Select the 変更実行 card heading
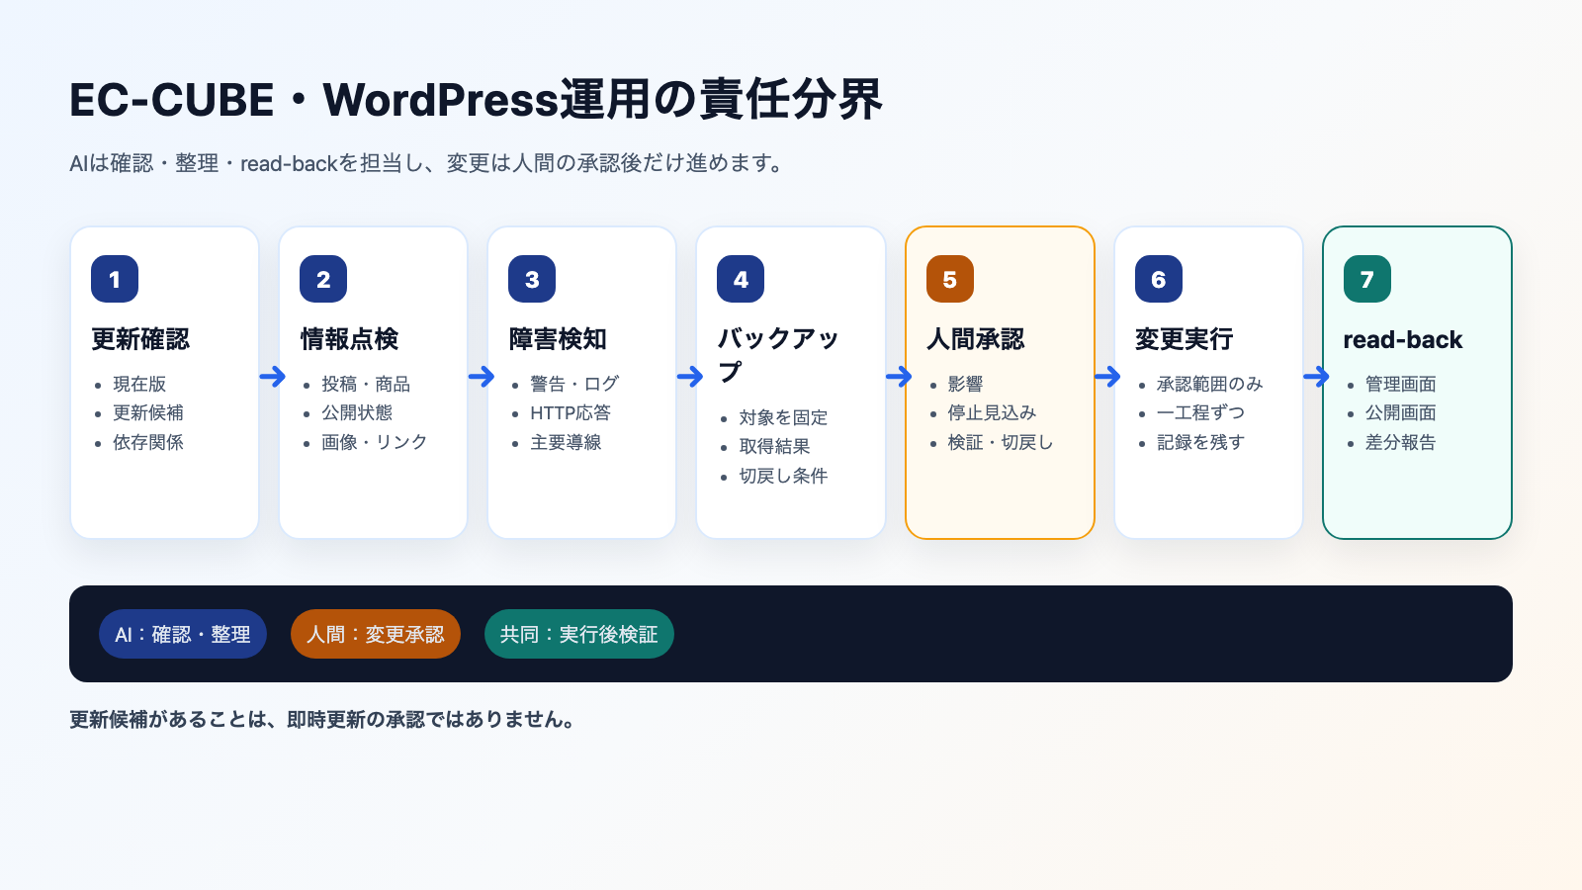1582x890 pixels. point(1185,339)
